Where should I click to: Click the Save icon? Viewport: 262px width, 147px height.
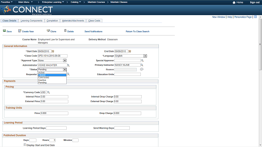[5, 31]
